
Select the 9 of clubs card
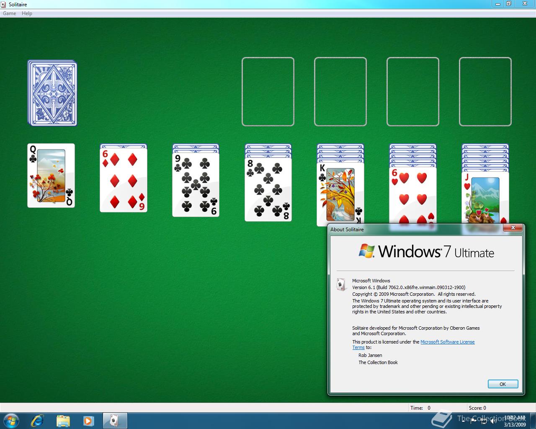[196, 185]
